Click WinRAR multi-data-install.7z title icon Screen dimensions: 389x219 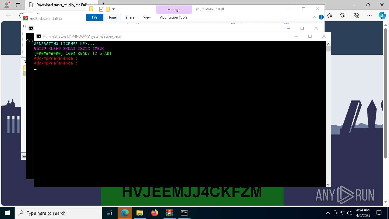click(26, 18)
